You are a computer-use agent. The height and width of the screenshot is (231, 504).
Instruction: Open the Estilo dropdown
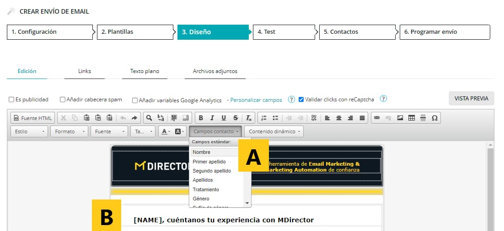point(29,131)
